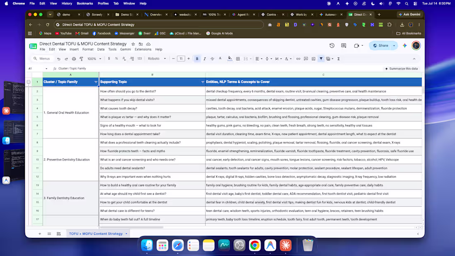The width and height of the screenshot is (455, 256).
Task: Open the zoom 100% dropdown
Action: (x=94, y=59)
